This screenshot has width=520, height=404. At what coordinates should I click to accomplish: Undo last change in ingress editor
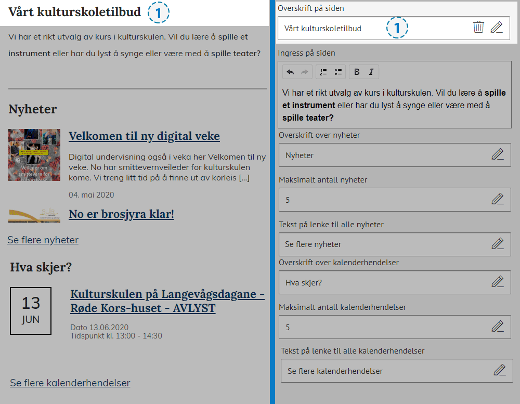[x=290, y=72]
